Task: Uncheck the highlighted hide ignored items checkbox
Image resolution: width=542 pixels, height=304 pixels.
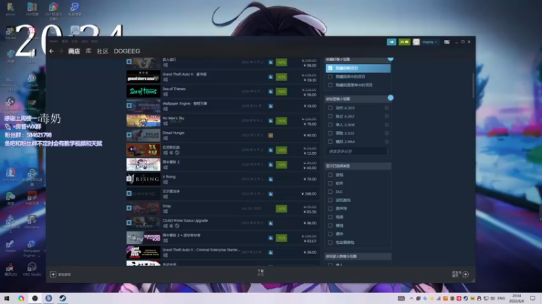Action: coord(330,68)
